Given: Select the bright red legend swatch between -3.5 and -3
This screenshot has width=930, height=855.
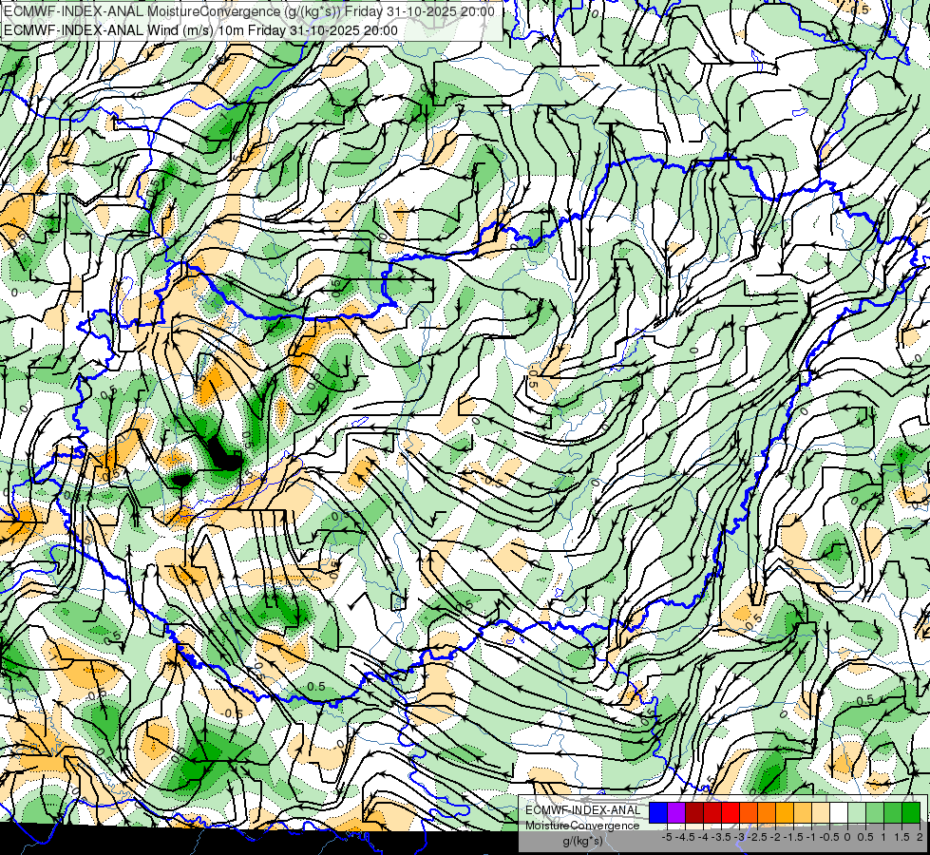Looking at the screenshot, I should click(x=731, y=812).
